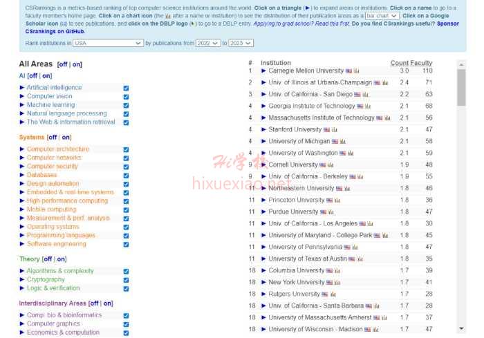This screenshot has height=338, width=484.
Task: Turn off all Theory areas
Action: 48,259
